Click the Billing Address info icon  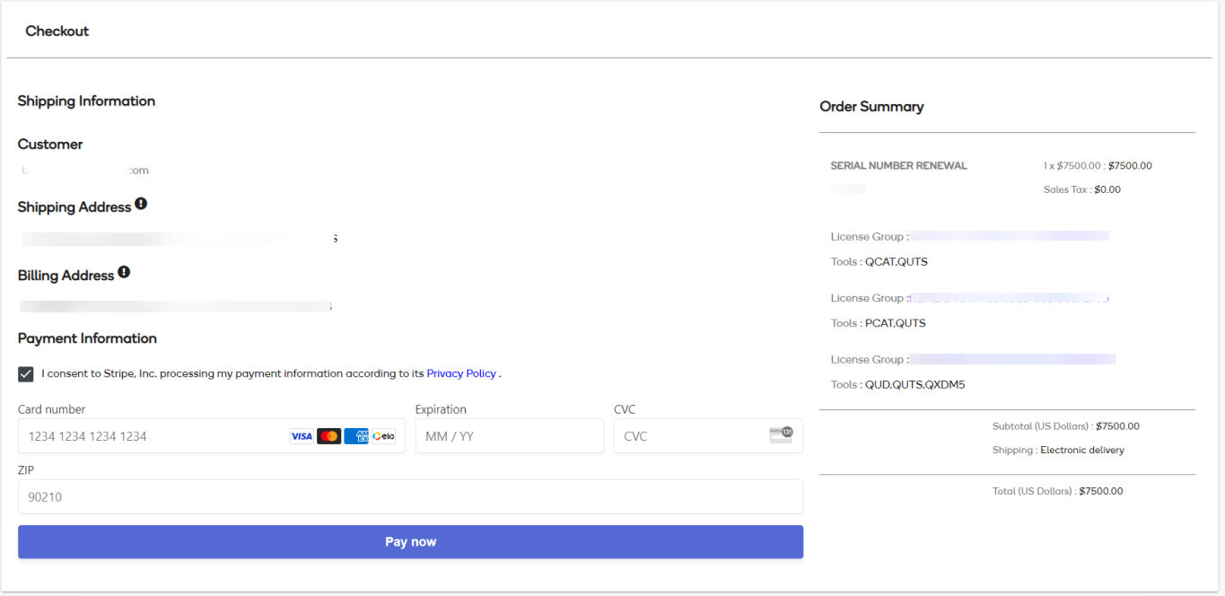click(x=124, y=272)
